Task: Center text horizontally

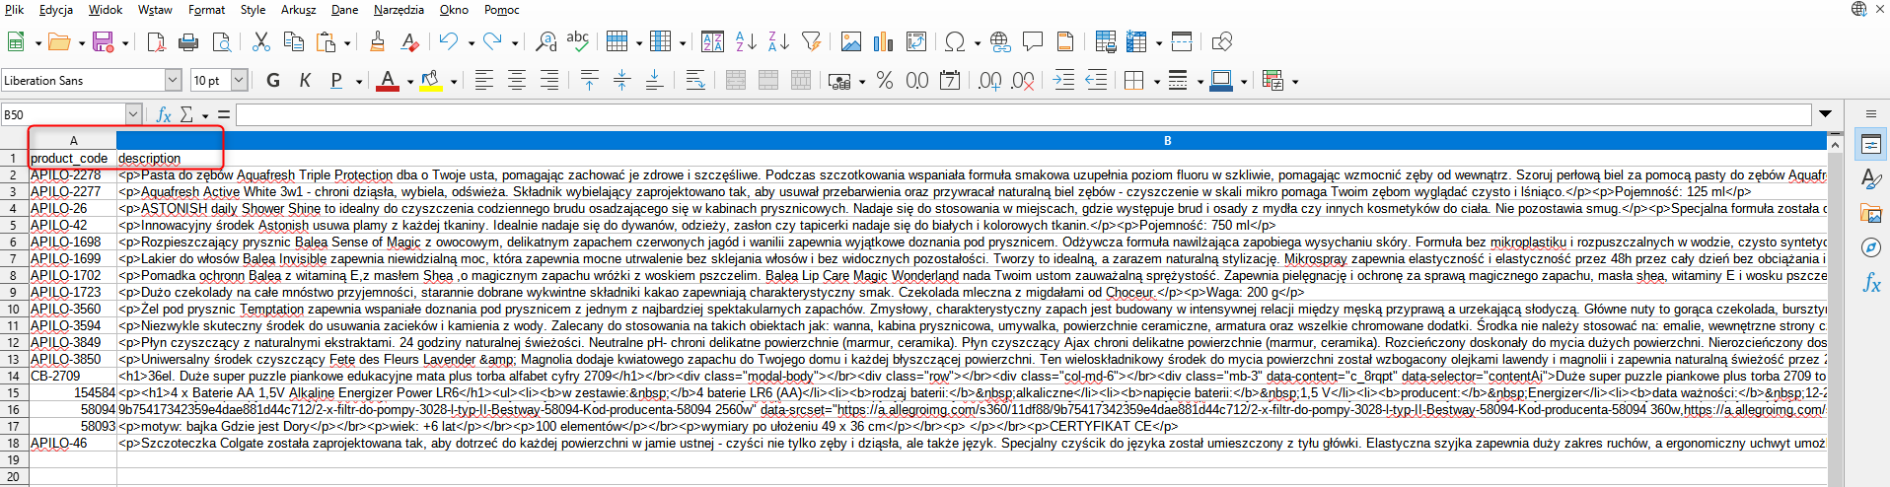Action: tap(517, 81)
